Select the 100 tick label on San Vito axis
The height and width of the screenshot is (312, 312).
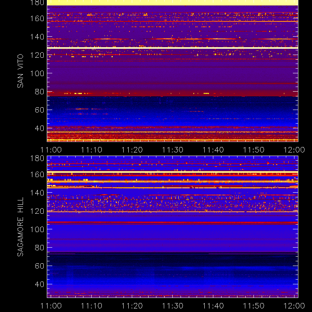pyautogui.click(x=37, y=73)
